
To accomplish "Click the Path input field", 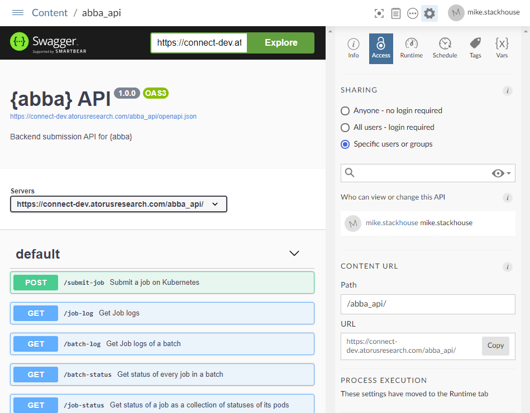I will [428, 304].
